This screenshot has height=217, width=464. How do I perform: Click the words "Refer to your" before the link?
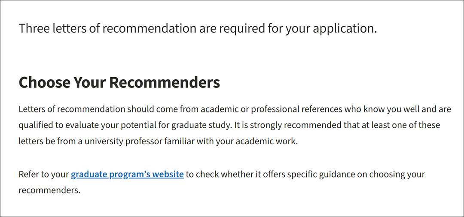[x=43, y=175]
